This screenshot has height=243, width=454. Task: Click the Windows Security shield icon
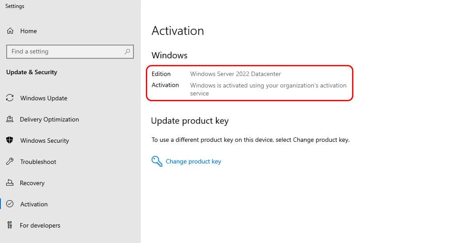pyautogui.click(x=10, y=140)
